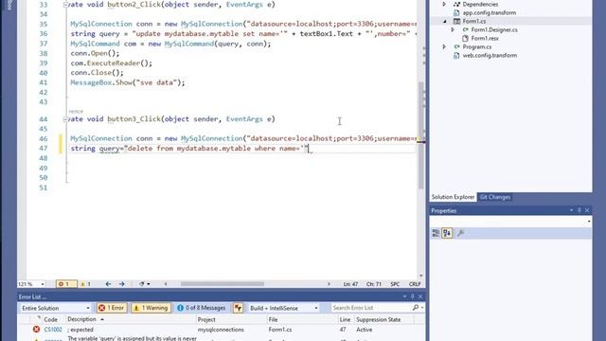This screenshot has height=341, width=606.
Task: Switch to the Git Changes tab
Action: [495, 197]
